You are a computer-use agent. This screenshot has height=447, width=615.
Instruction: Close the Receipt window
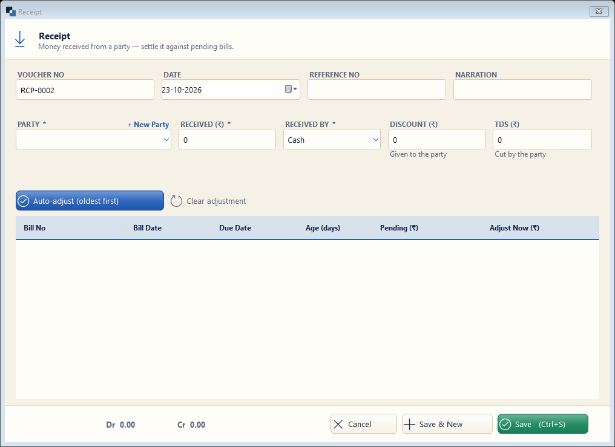click(x=599, y=11)
